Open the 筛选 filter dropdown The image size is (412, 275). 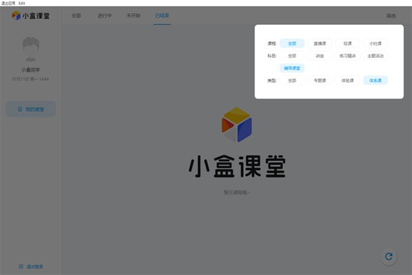(390, 15)
